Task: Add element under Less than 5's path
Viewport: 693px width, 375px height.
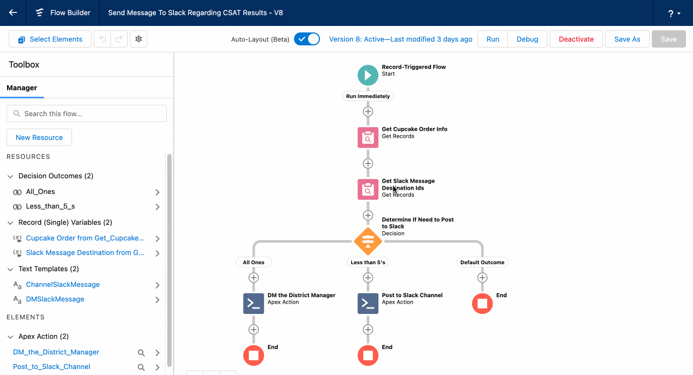Action: pyautogui.click(x=368, y=277)
